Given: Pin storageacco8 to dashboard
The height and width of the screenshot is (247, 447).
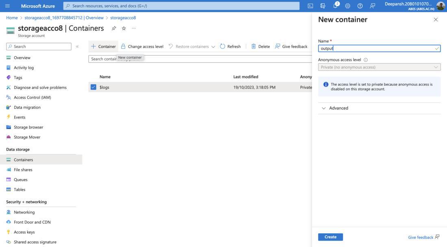Looking at the screenshot, I should point(114,28).
